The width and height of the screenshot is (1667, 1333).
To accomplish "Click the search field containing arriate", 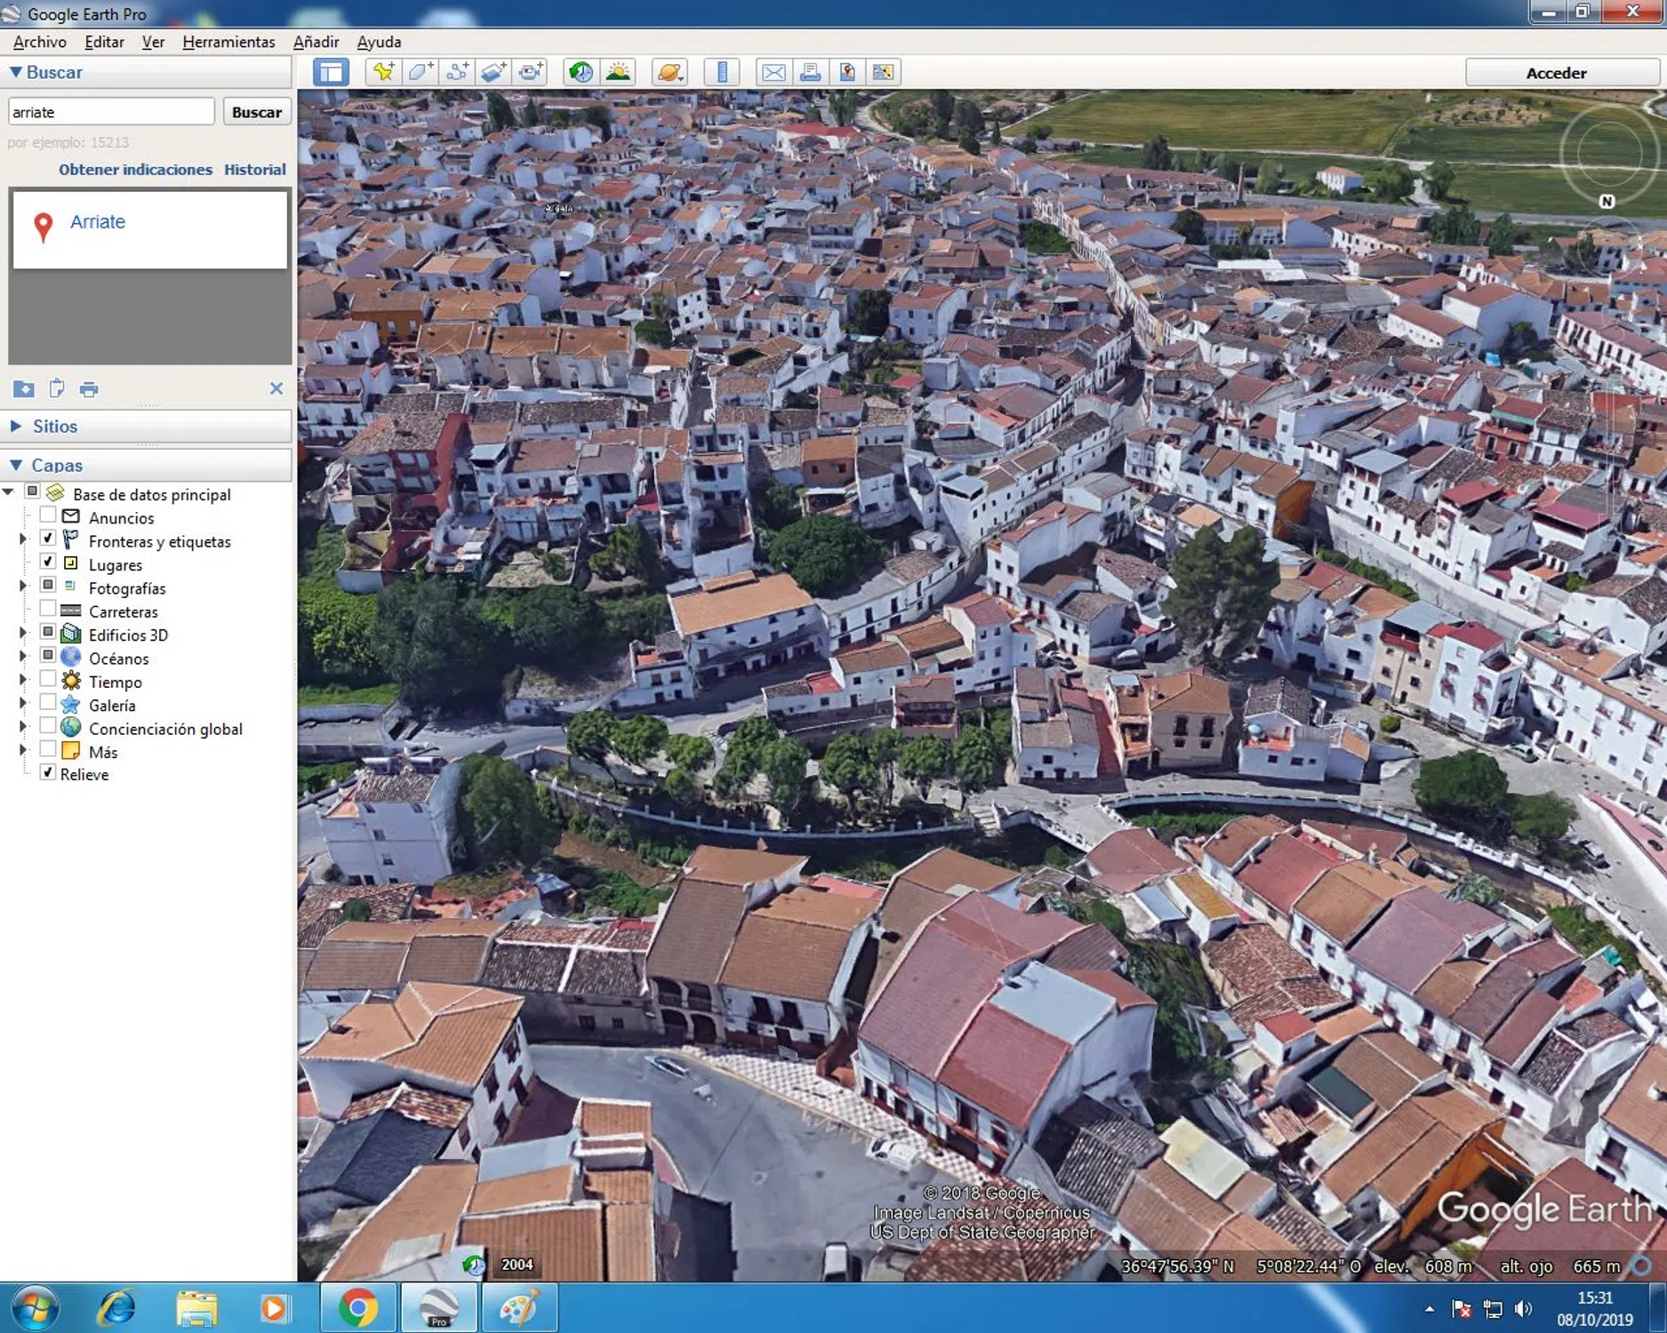I will click(110, 112).
